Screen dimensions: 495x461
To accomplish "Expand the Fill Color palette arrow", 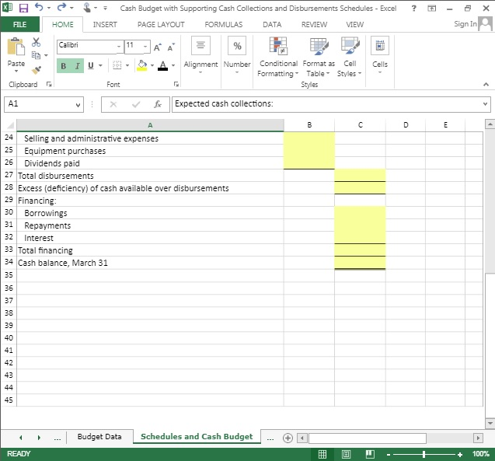I will point(152,65).
